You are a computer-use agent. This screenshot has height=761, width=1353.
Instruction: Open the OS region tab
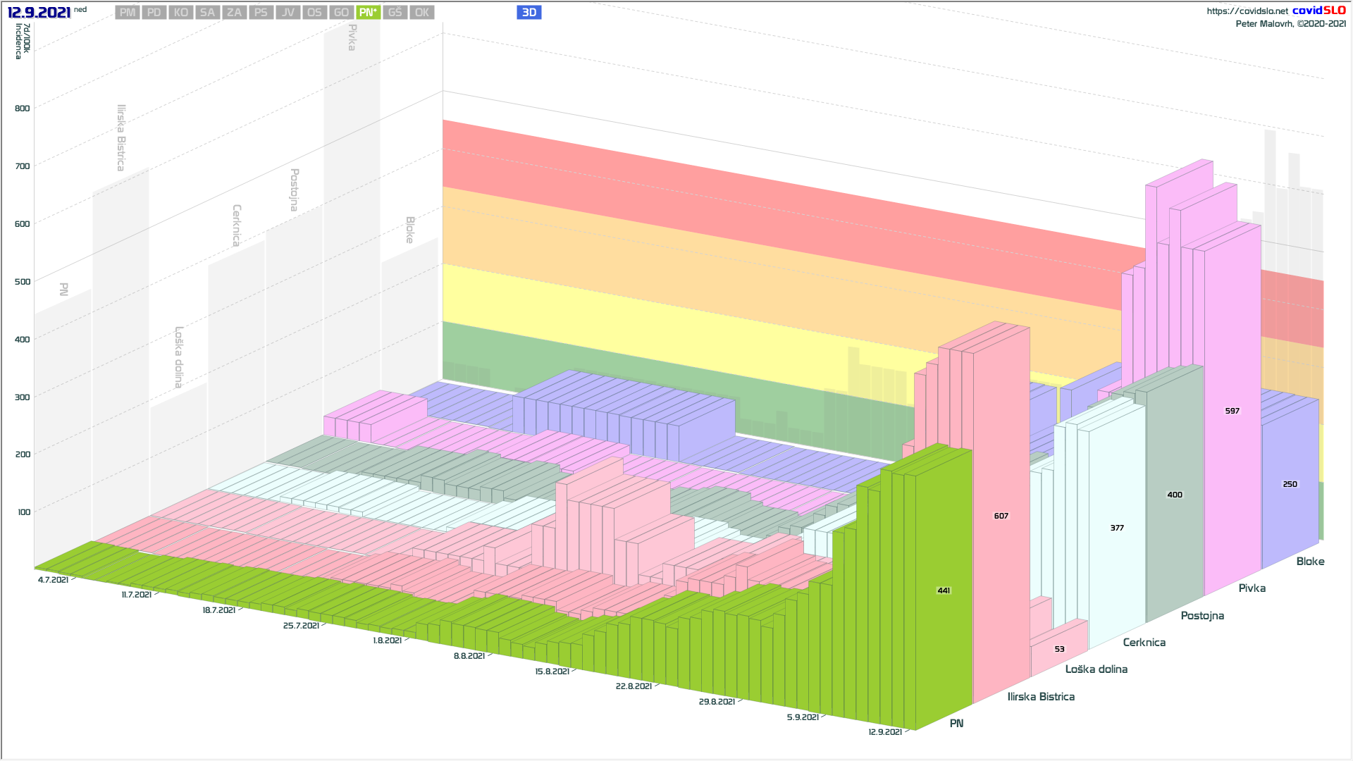314,13
